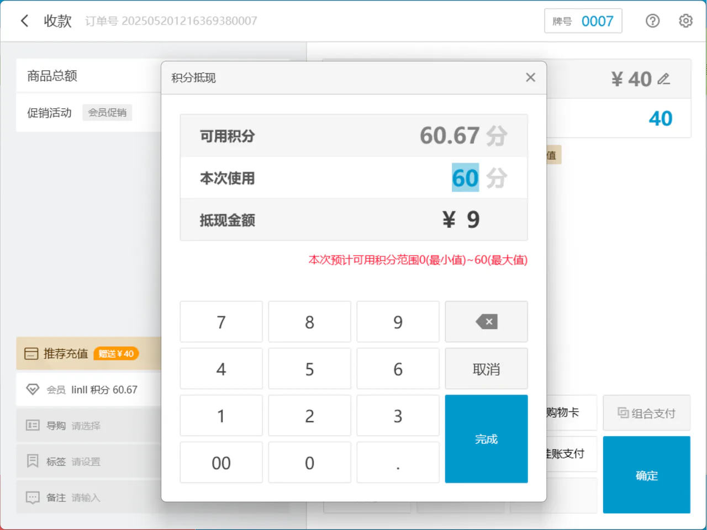Click the 完成 button

pos(486,439)
